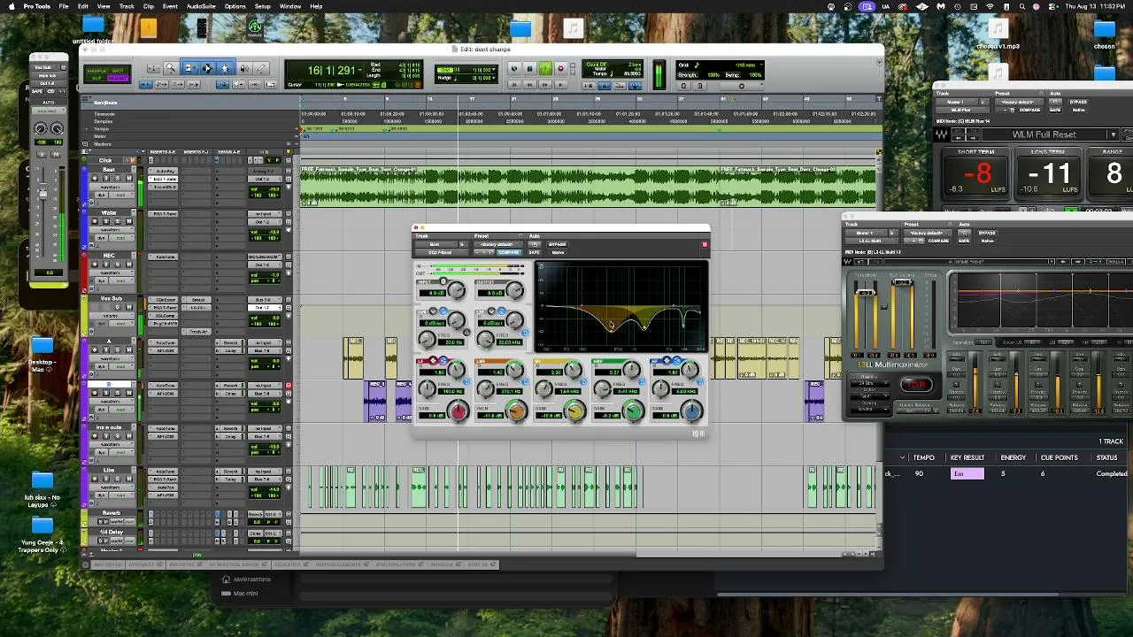Click the transport Record button
The image size is (1133, 637).
tap(560, 68)
